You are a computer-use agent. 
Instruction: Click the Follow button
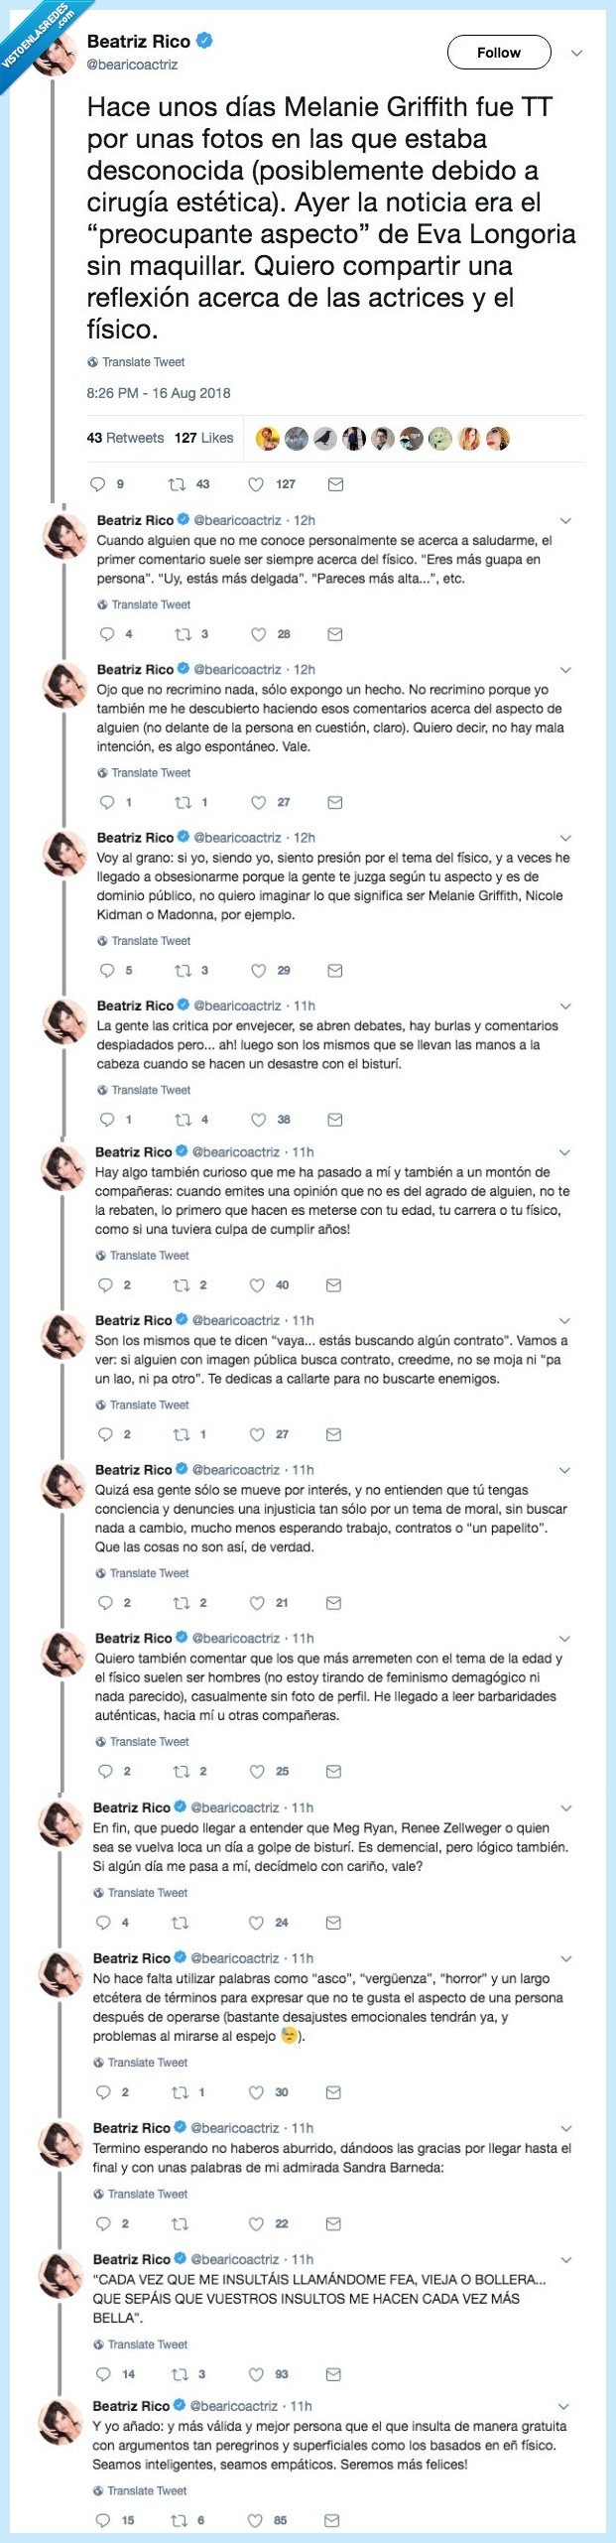501,53
